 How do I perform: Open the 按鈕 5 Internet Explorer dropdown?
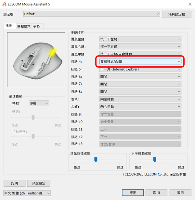click(140, 69)
